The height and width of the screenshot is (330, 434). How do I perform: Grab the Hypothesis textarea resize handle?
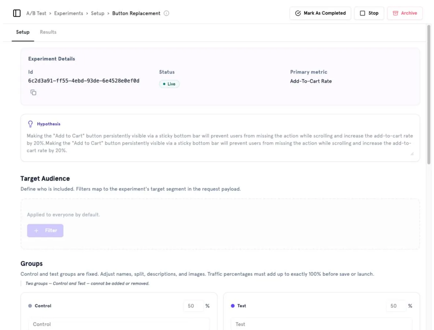coord(412,154)
